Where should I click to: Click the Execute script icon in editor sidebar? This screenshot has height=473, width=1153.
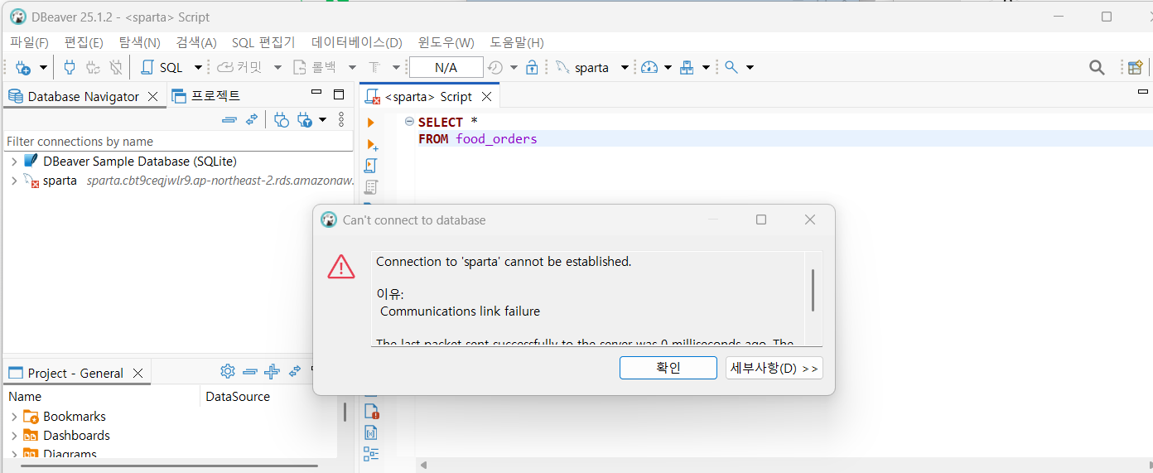(x=371, y=166)
